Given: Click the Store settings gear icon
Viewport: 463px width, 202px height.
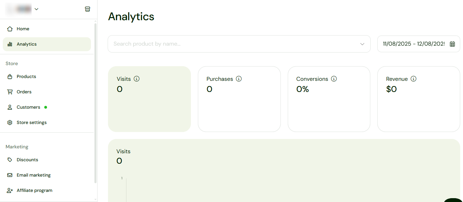Looking at the screenshot, I should tap(10, 122).
